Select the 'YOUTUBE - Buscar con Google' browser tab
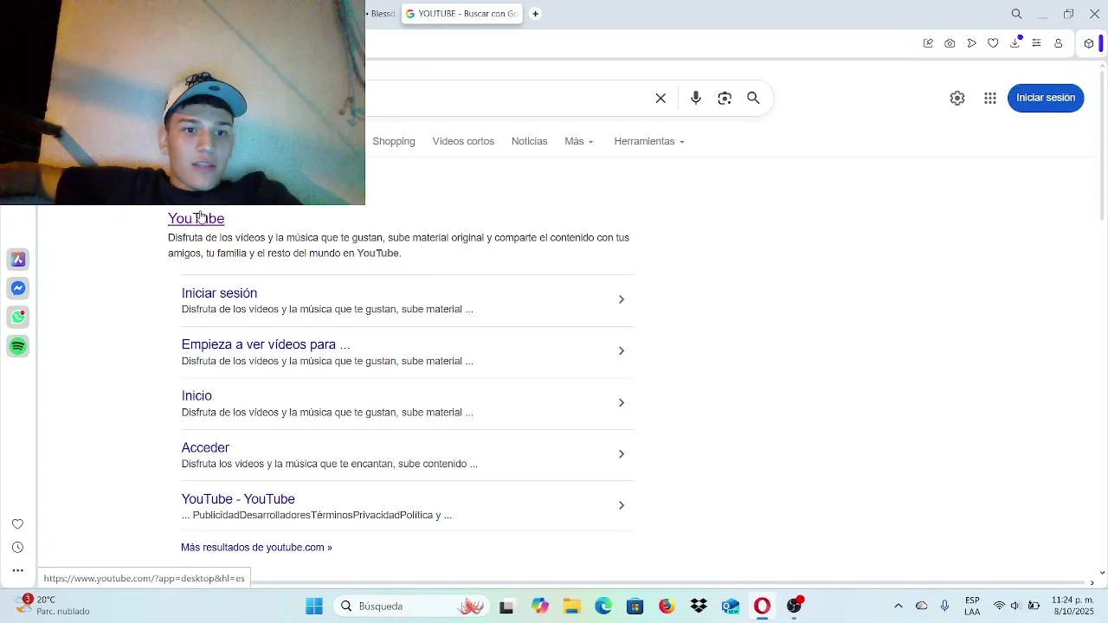The image size is (1108, 623). (461, 14)
